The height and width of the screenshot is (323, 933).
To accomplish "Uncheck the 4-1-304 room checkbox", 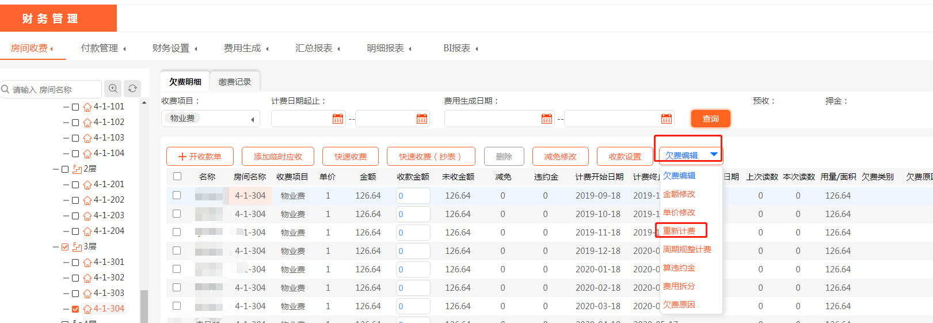I will [75, 309].
